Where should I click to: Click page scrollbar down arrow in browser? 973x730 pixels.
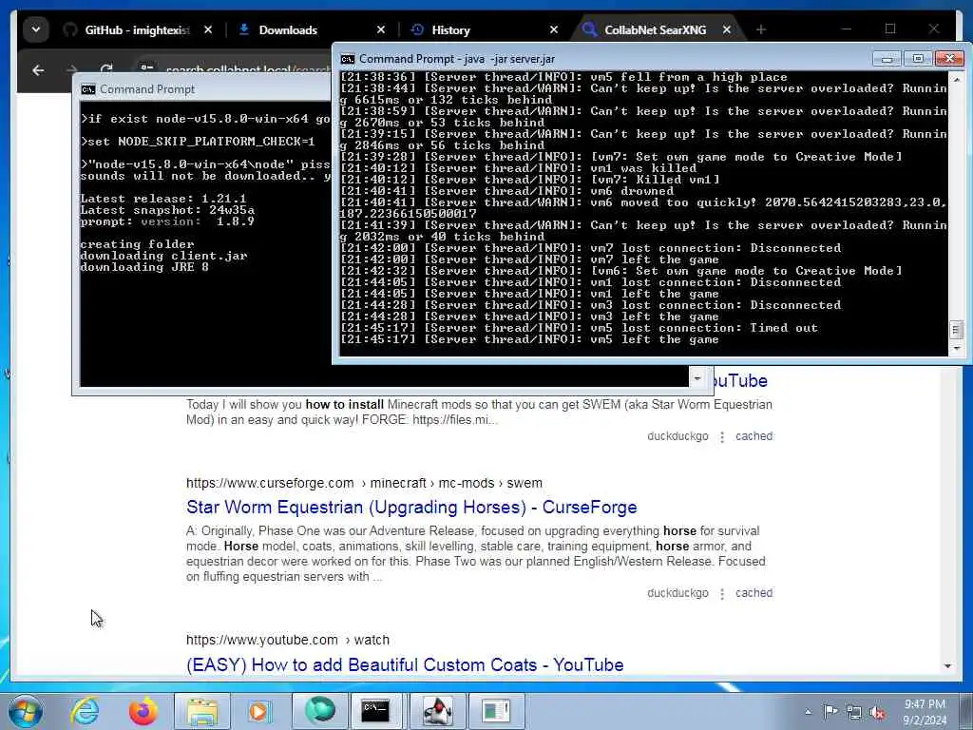click(x=947, y=666)
